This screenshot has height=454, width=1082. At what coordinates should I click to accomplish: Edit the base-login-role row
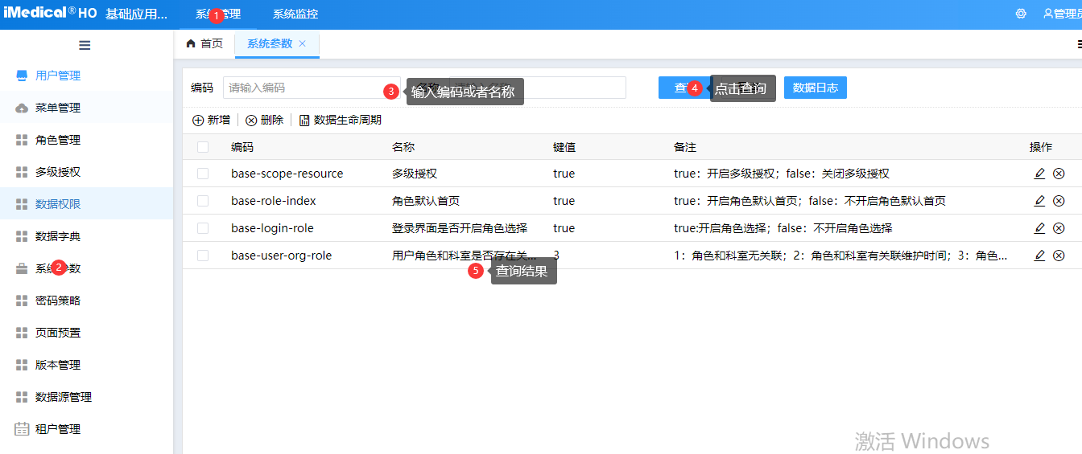(1039, 228)
